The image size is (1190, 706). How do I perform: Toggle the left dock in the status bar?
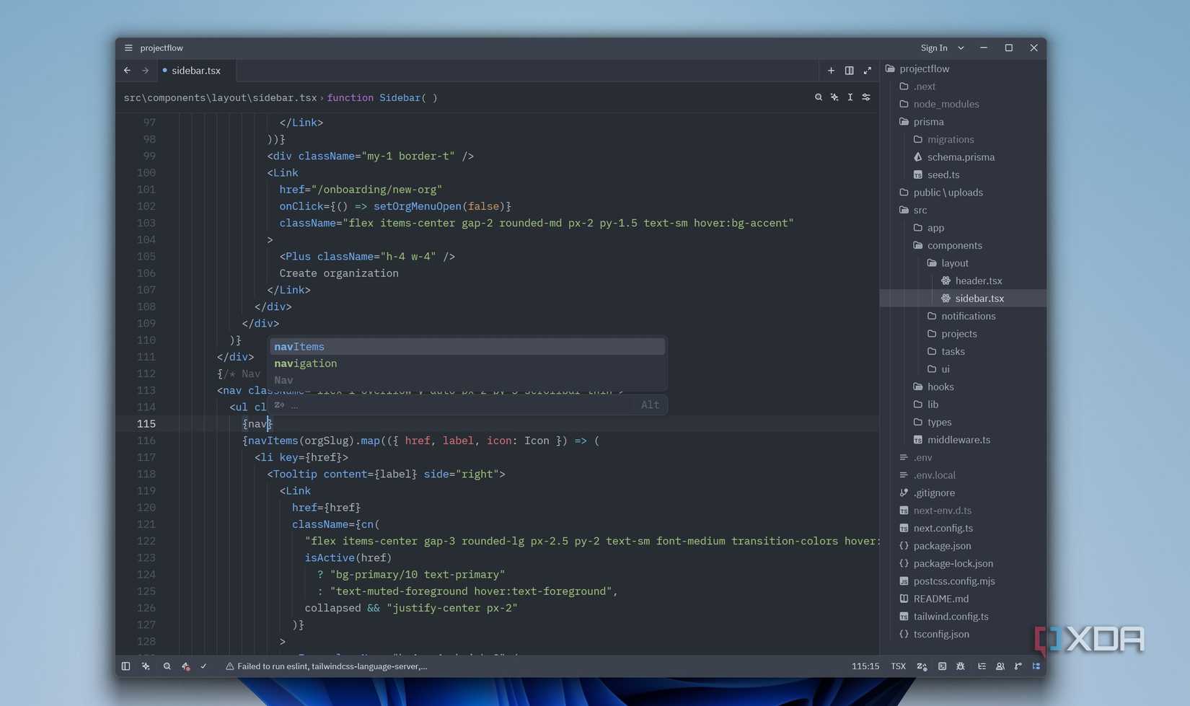(125, 666)
